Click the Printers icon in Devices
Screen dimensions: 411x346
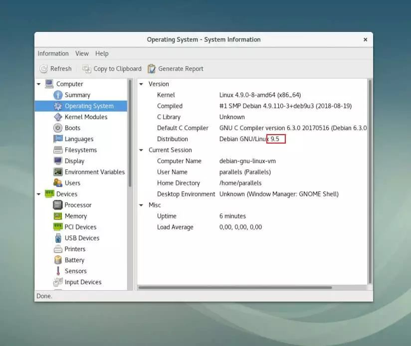tap(58, 249)
